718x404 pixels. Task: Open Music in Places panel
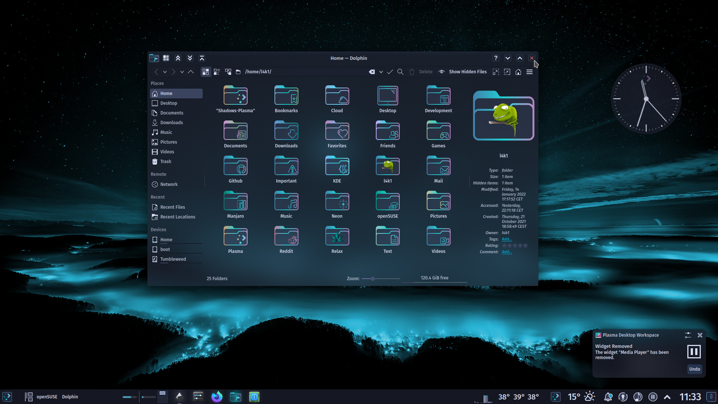tap(176, 132)
